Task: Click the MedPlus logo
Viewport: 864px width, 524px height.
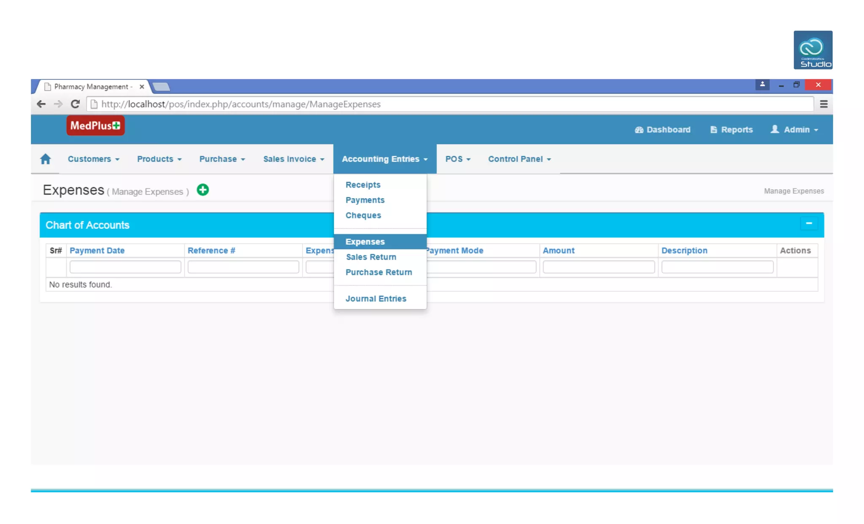Action: 95,126
